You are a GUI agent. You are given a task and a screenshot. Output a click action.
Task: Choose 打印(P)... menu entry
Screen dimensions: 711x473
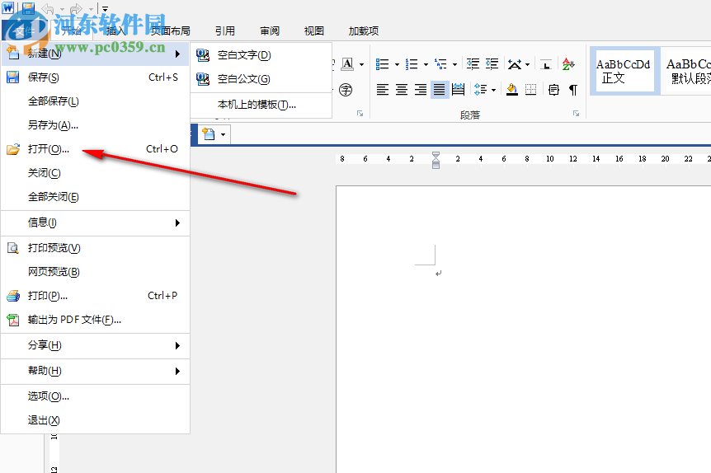[x=95, y=296]
